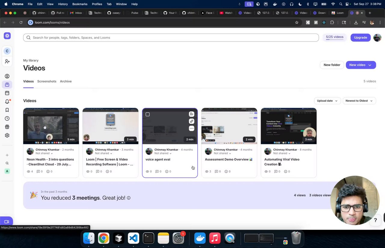Open Terminal from the Dock
This screenshot has height=248, width=385.
point(148,238)
